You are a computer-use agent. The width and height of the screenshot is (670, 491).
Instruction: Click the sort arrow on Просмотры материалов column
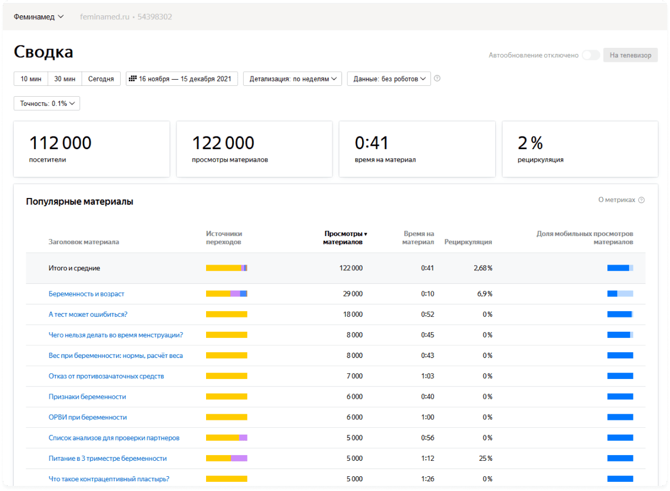click(x=365, y=234)
